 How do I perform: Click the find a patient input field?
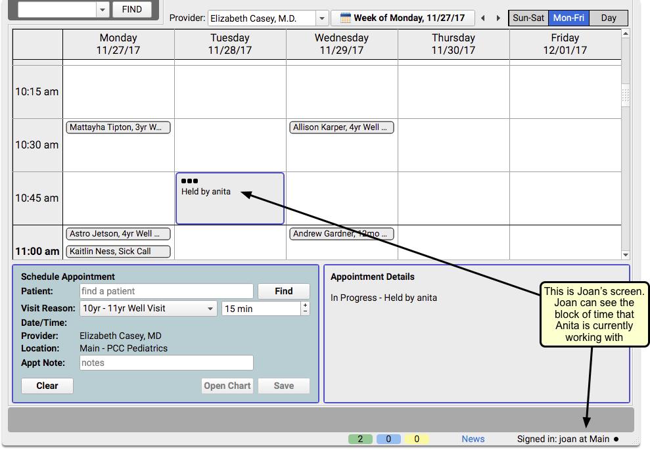point(166,291)
